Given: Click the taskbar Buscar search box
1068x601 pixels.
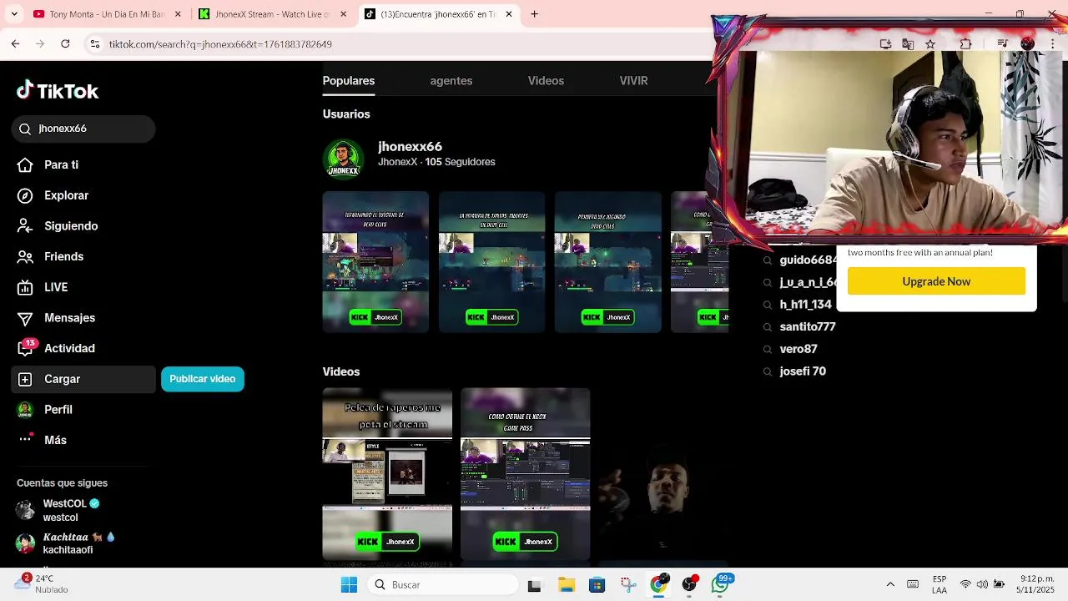Looking at the screenshot, I should pos(444,585).
